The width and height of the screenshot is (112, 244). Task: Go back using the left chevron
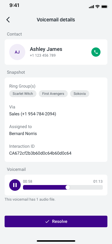point(8,20)
